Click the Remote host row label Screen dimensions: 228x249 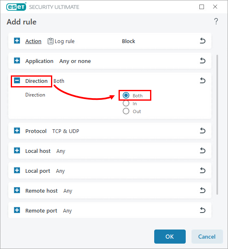41,191
